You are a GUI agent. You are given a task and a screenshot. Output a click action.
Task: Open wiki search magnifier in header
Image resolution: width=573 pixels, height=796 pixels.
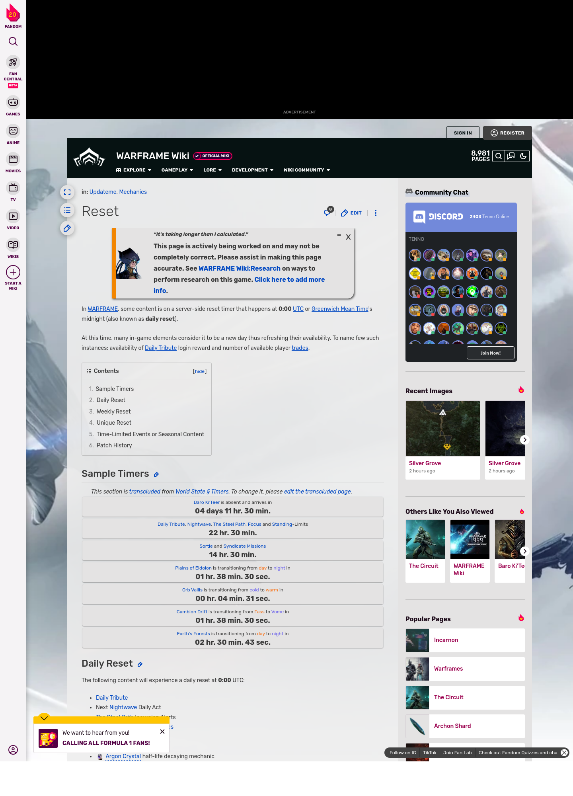(499, 156)
